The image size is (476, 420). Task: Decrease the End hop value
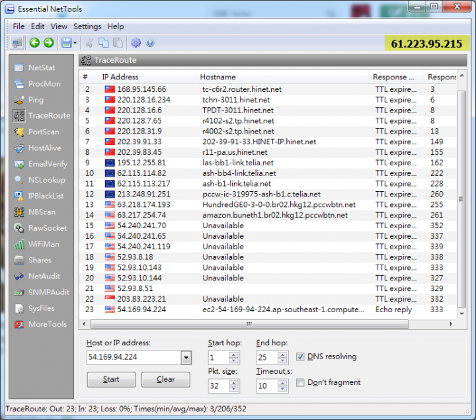point(282,360)
